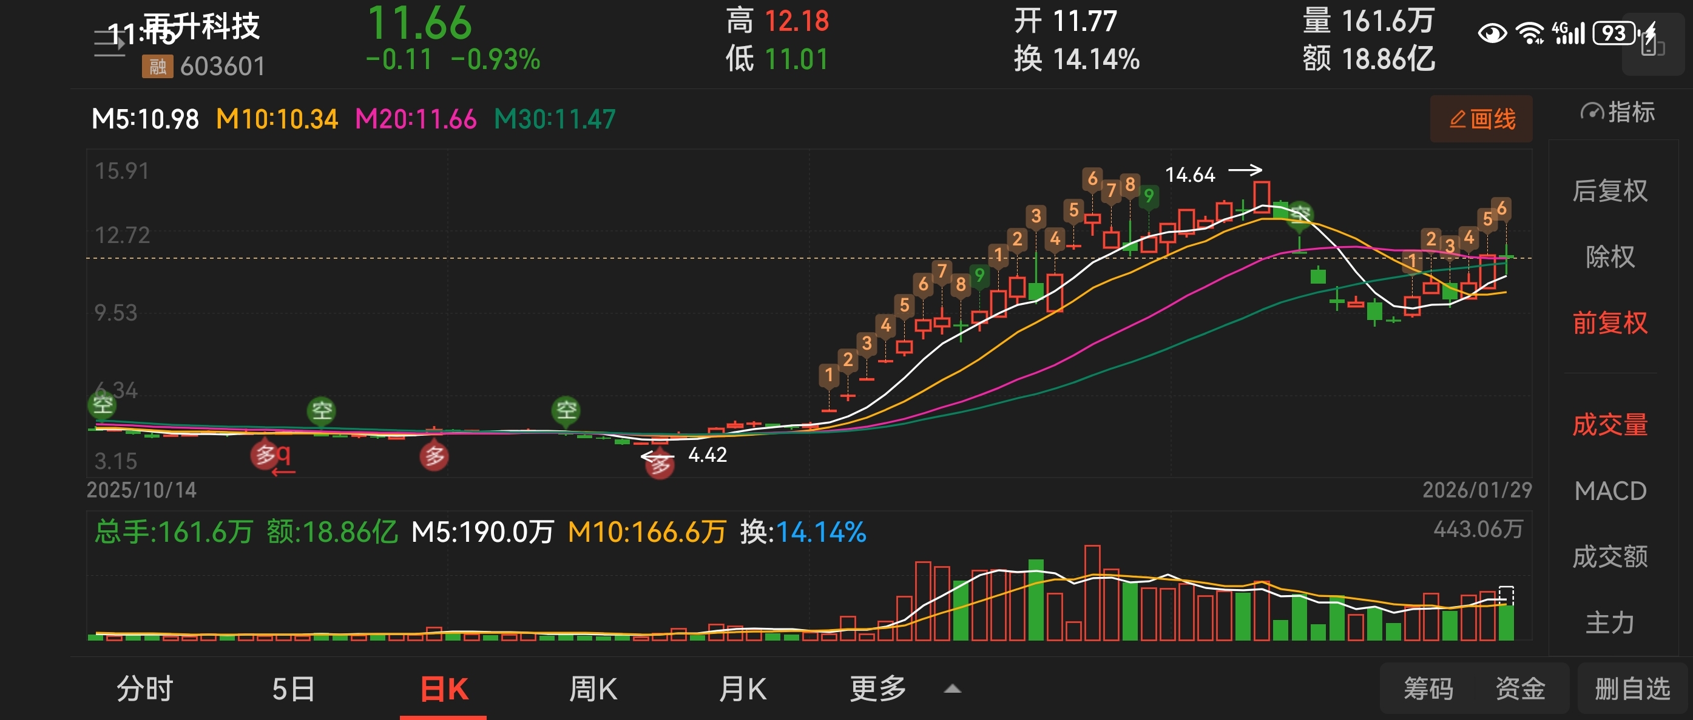This screenshot has height=720, width=1693.
Task: Open the 筹码 chip distribution button
Action: click(1428, 689)
